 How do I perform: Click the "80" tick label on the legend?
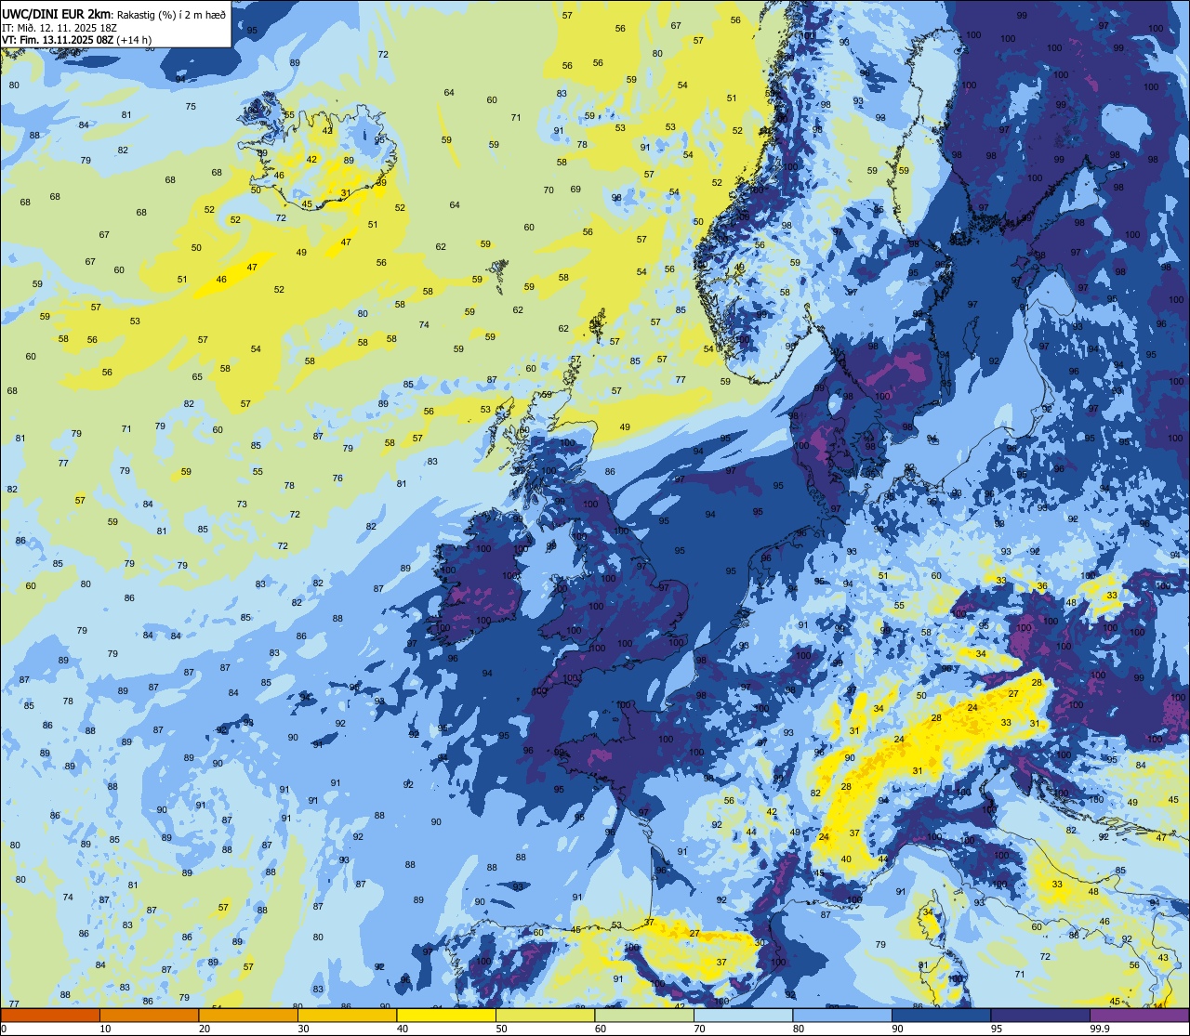[799, 1029]
